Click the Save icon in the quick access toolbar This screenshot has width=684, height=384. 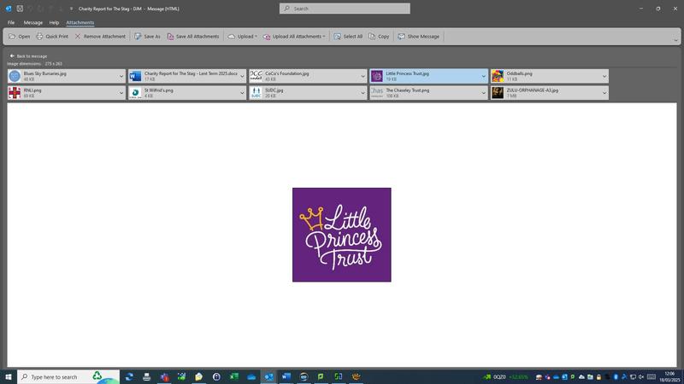coord(20,9)
